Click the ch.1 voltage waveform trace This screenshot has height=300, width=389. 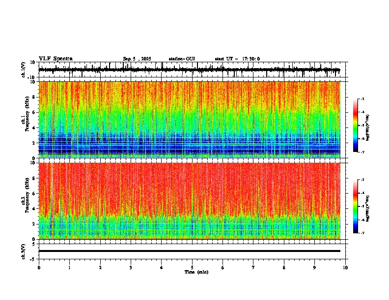coord(189,70)
